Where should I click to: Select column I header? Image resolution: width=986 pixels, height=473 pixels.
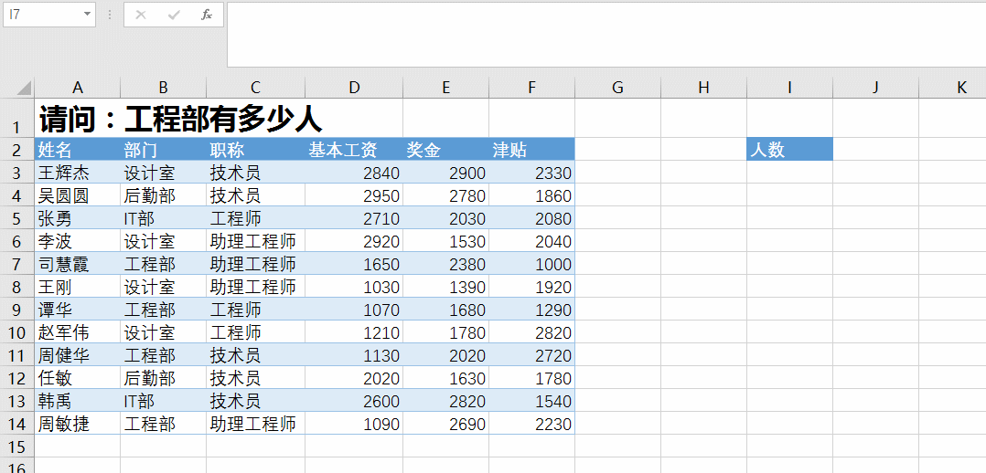point(789,88)
